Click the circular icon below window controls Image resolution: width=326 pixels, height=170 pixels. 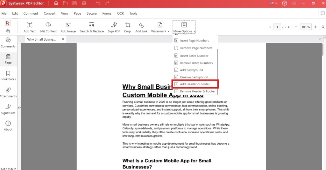[x=323, y=13]
